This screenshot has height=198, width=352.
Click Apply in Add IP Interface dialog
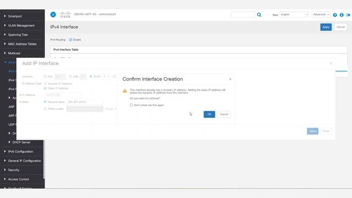(x=312, y=131)
